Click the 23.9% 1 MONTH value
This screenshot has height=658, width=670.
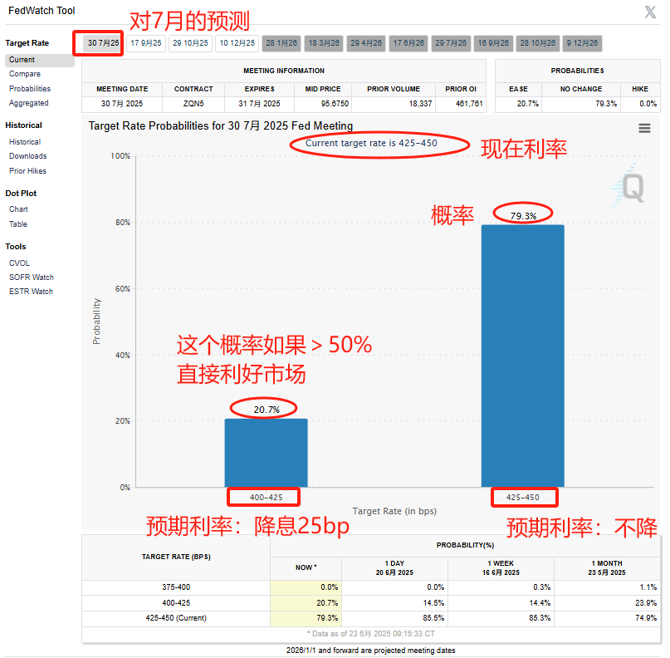646,603
